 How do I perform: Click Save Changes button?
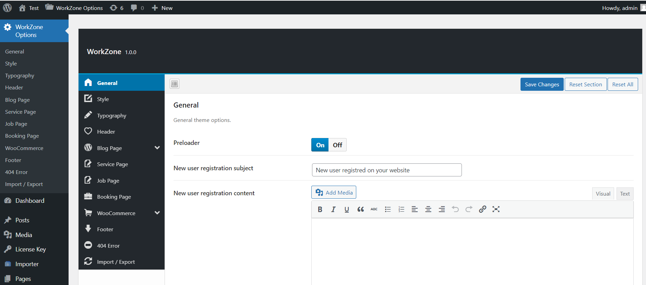[x=542, y=84]
